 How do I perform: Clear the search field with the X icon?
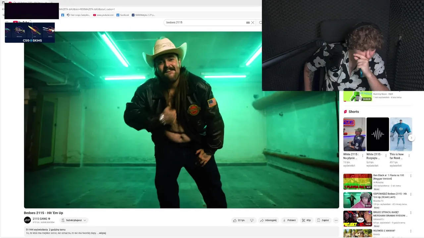(x=252, y=22)
